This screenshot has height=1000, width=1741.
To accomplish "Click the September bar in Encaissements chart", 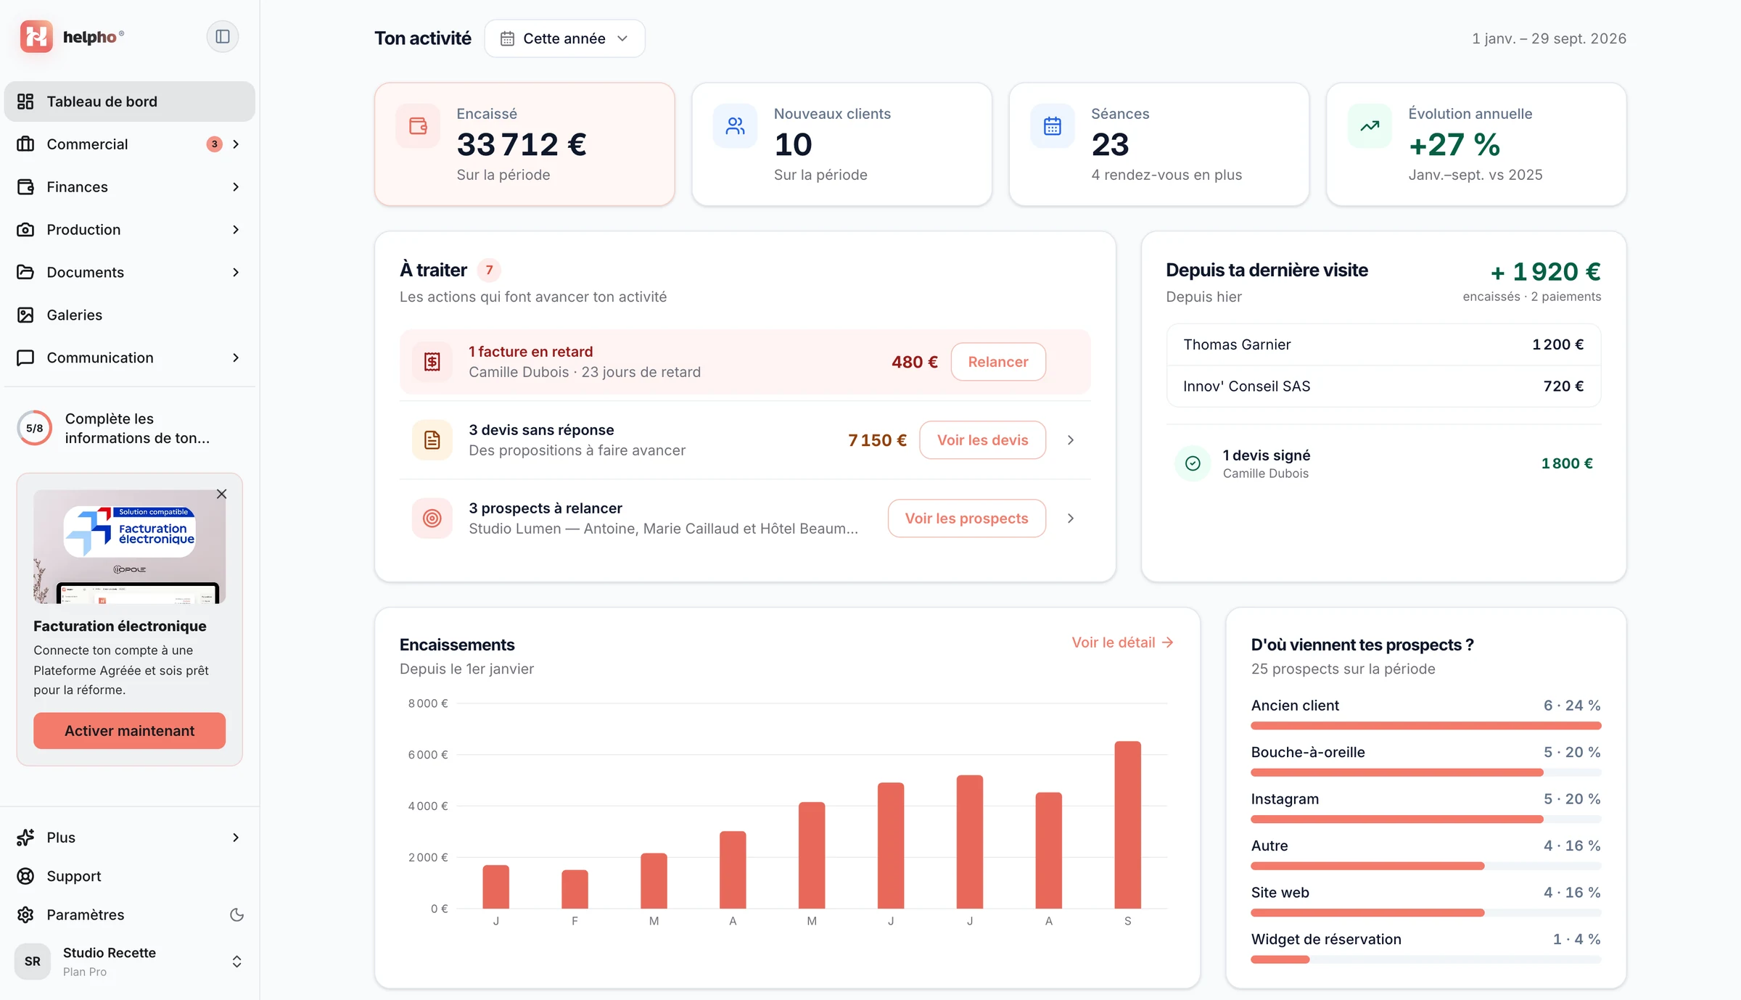I will point(1127,825).
